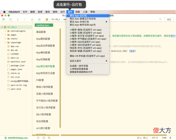The image size is (176, 140).
Task: Click the 删除 link
Action: (132, 51)
